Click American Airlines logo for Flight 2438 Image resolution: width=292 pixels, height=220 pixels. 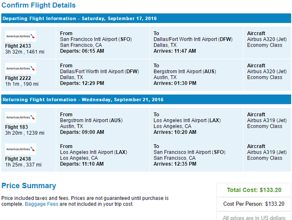[x=21, y=149]
